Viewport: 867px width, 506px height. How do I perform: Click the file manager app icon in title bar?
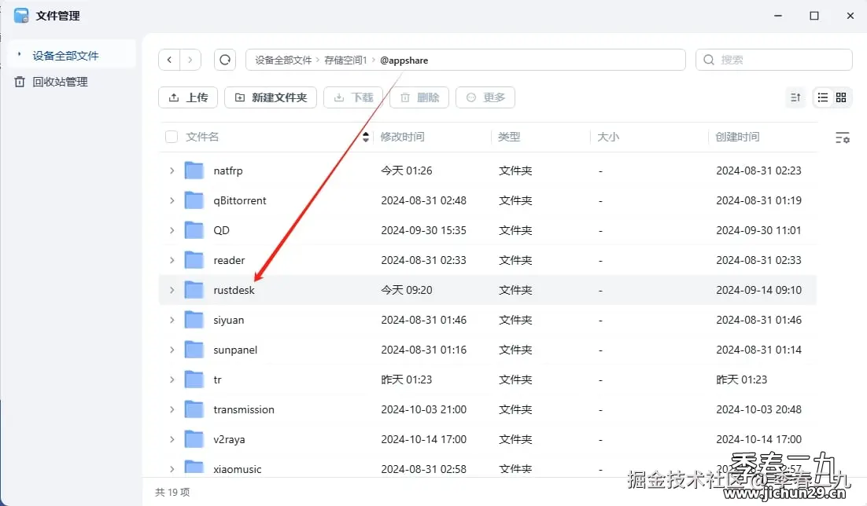tap(21, 16)
